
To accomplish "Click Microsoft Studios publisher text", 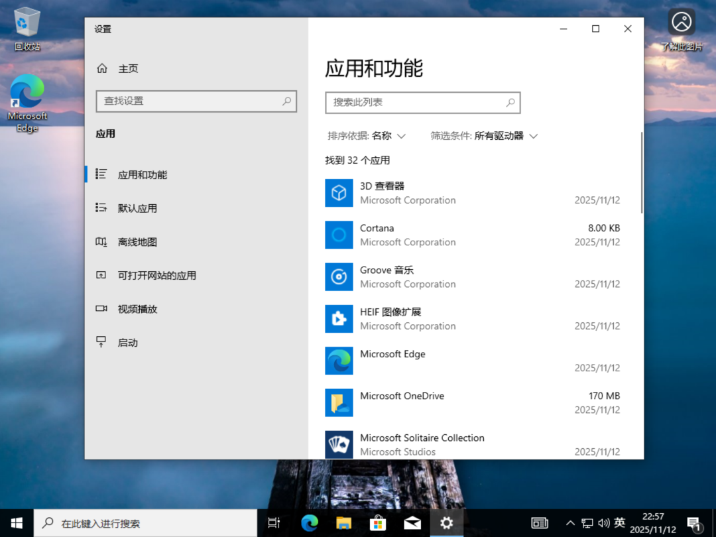I will coord(398,451).
